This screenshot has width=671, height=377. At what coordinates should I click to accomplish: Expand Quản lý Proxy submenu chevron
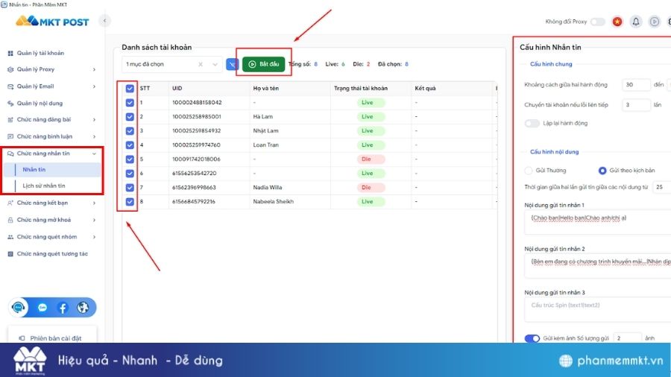tap(94, 69)
